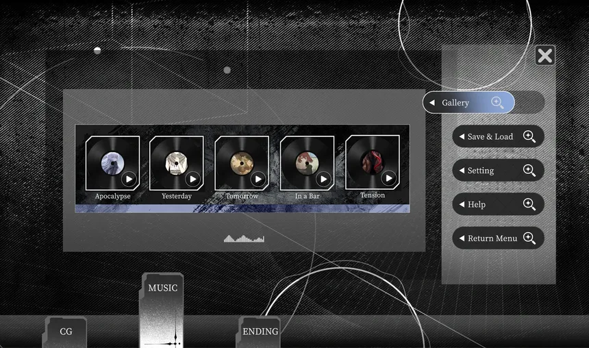Switch to the ENDING tab

[x=259, y=332]
